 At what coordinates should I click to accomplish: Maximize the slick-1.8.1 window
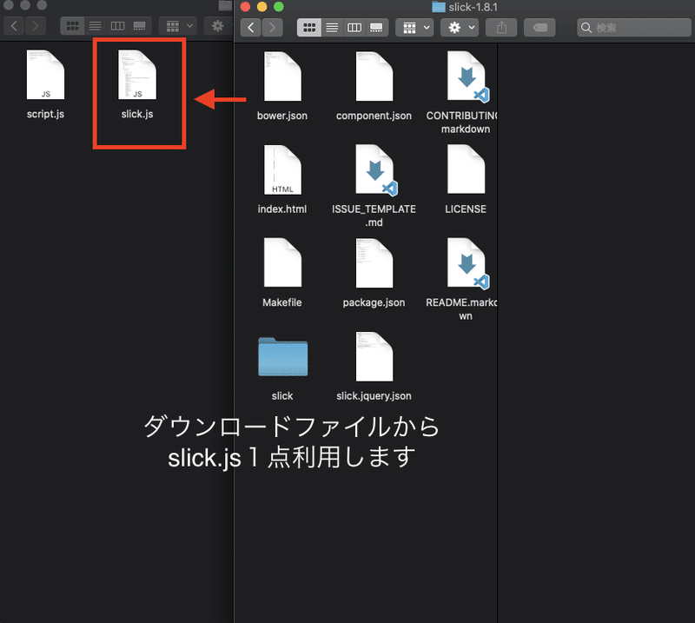click(x=279, y=7)
